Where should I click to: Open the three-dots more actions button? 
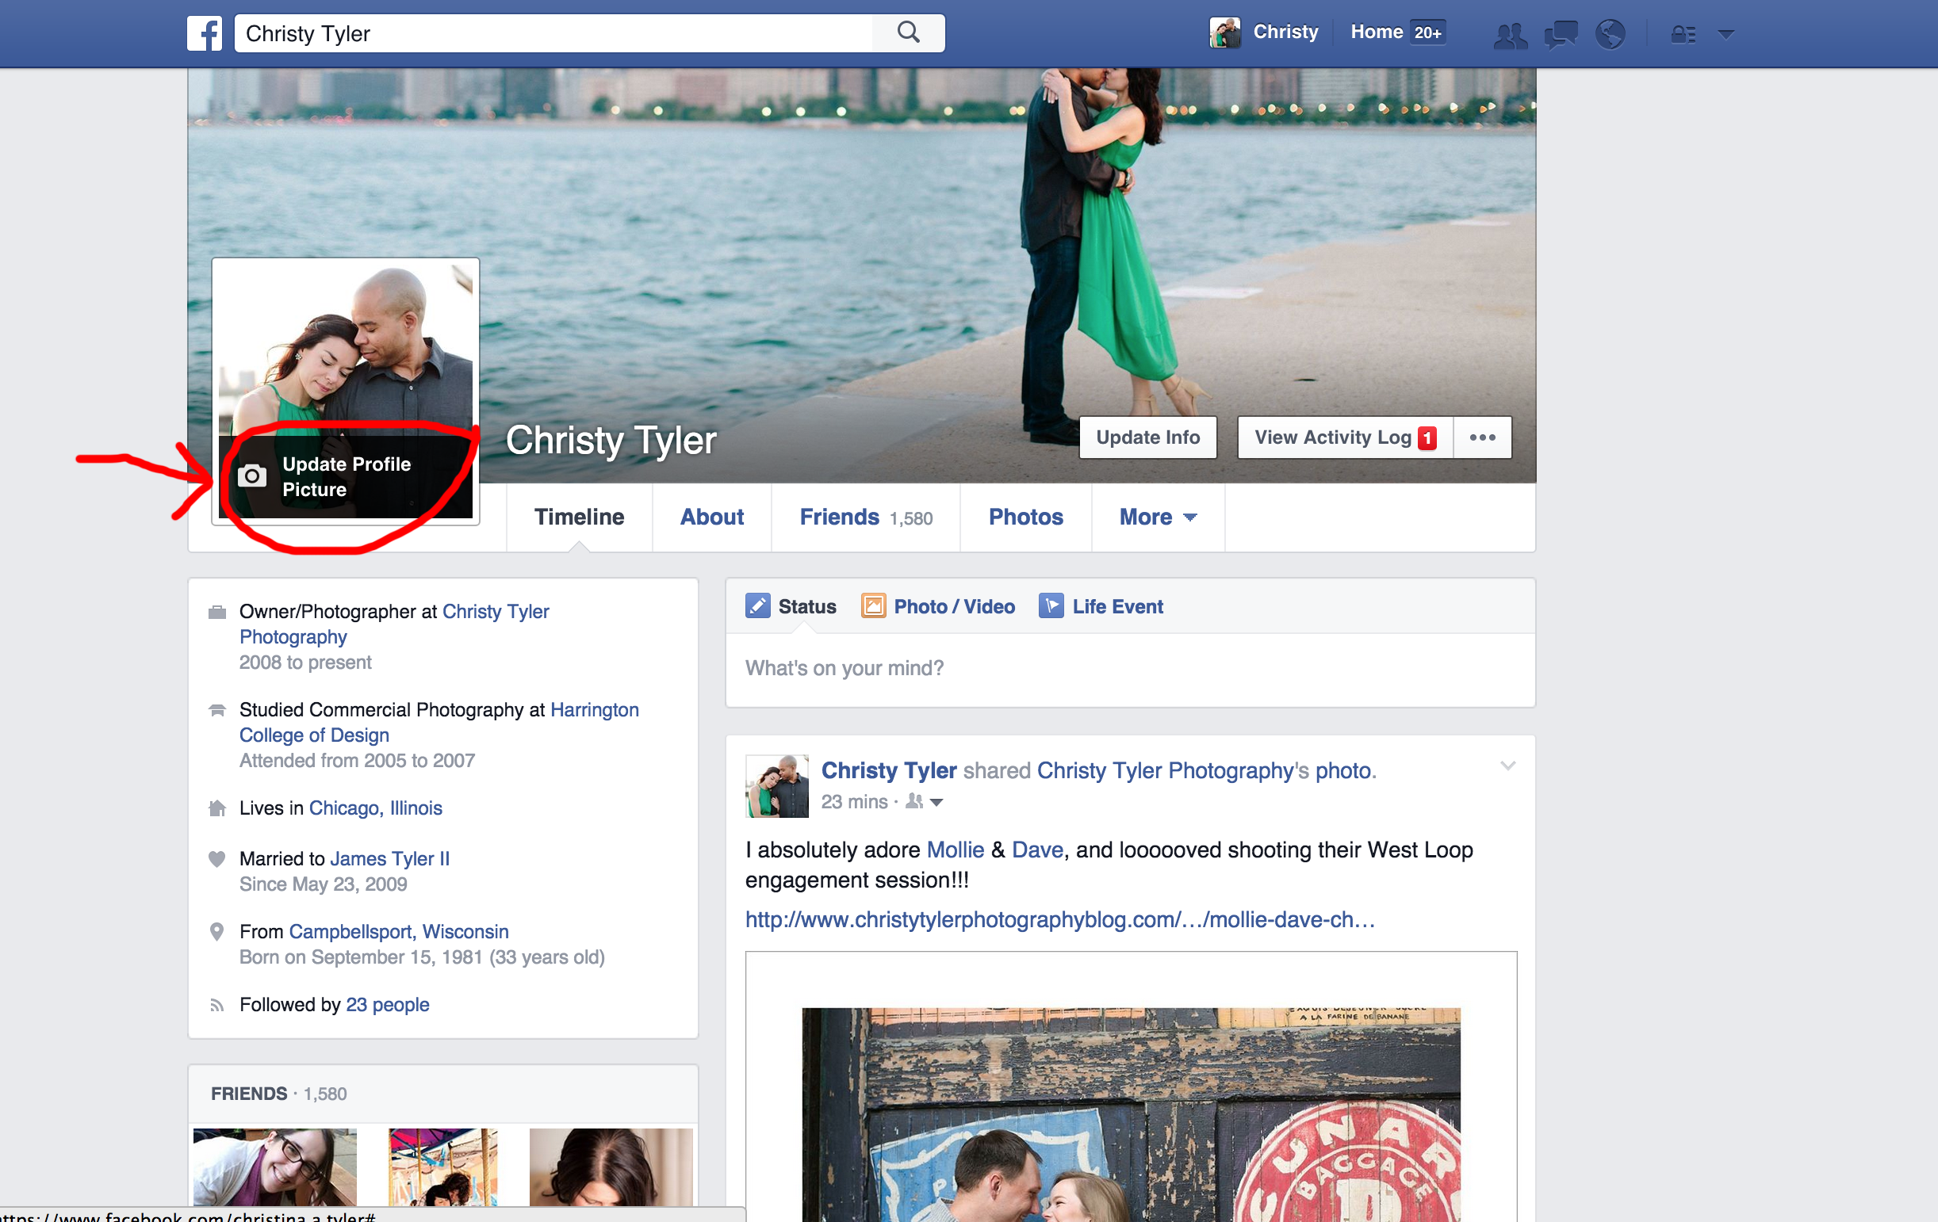point(1482,437)
